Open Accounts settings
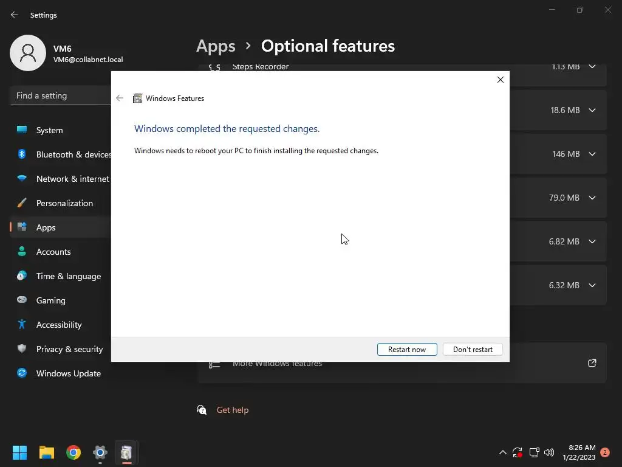Image resolution: width=622 pixels, height=467 pixels. pyautogui.click(x=60, y=252)
